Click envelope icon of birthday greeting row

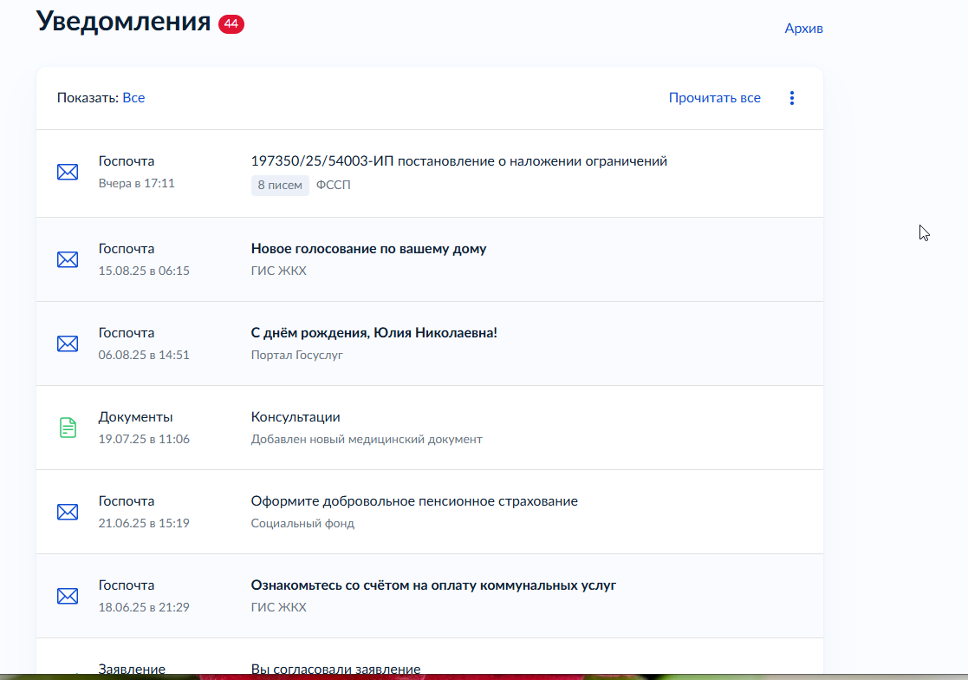[68, 343]
